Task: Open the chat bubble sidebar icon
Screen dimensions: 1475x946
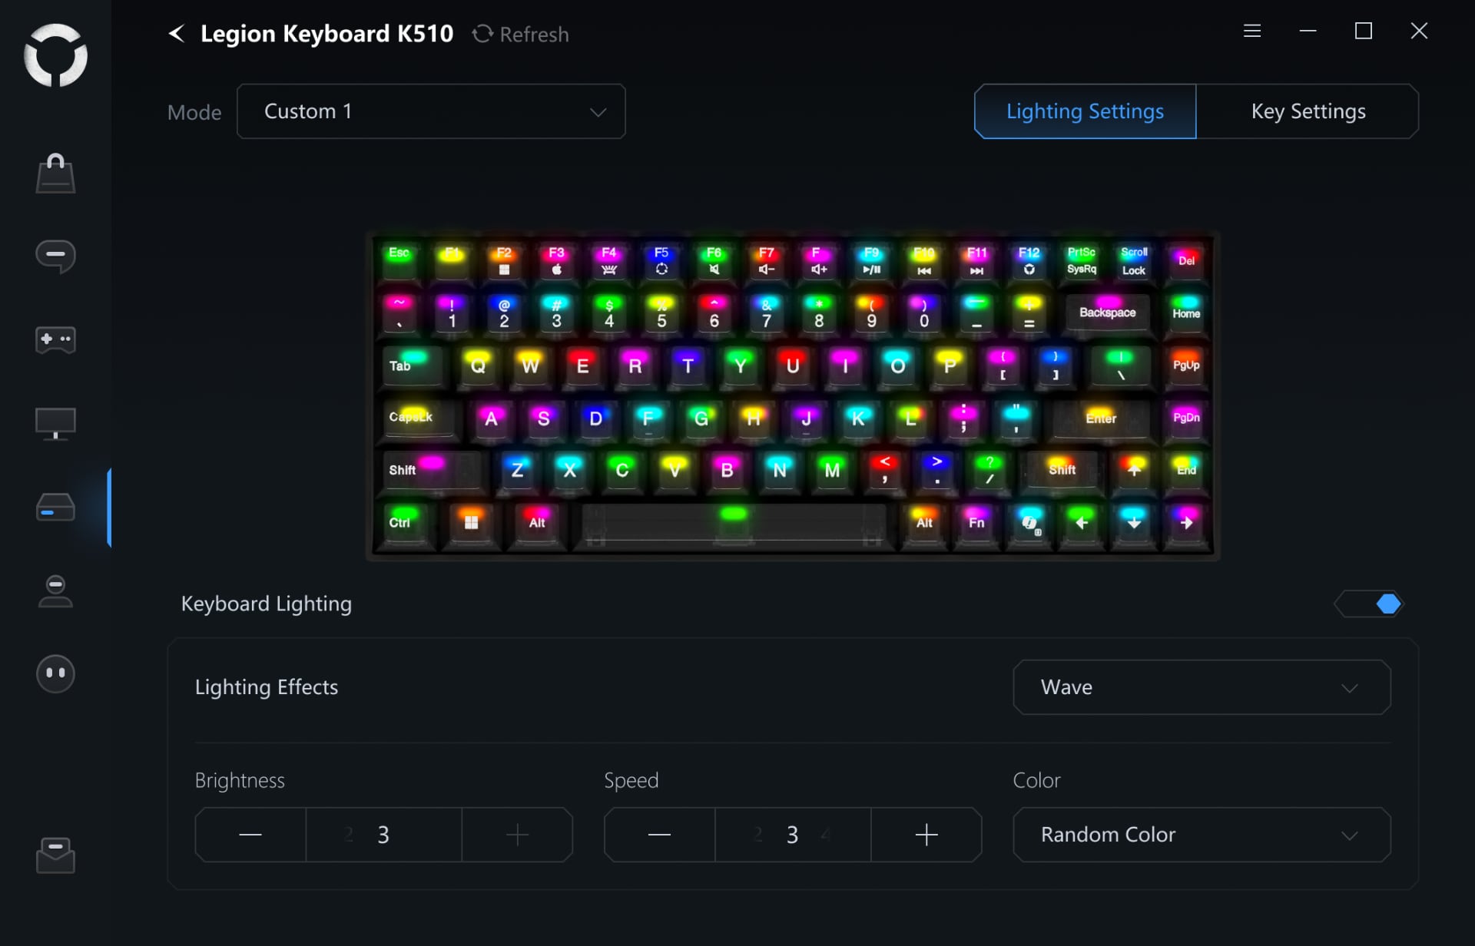Action: click(x=55, y=256)
